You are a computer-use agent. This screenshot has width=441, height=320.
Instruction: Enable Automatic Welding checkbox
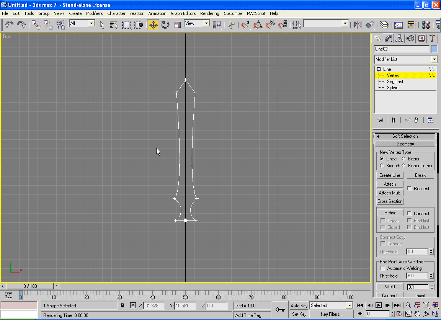[x=383, y=268]
